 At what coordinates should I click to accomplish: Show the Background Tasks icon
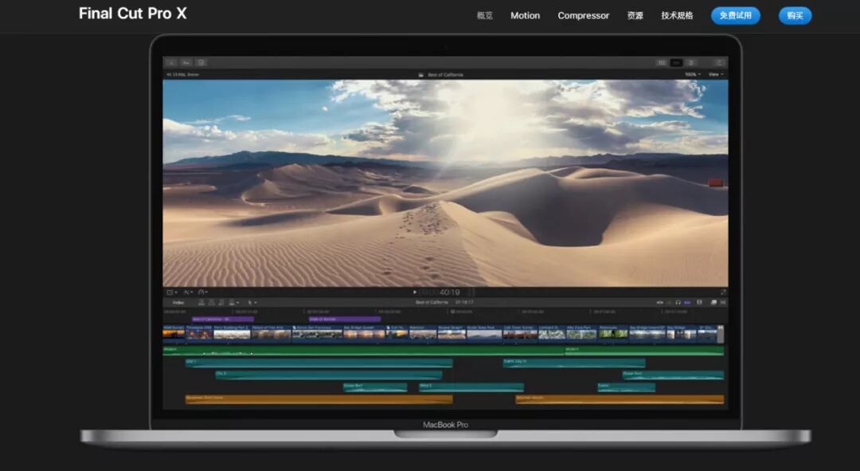201,63
